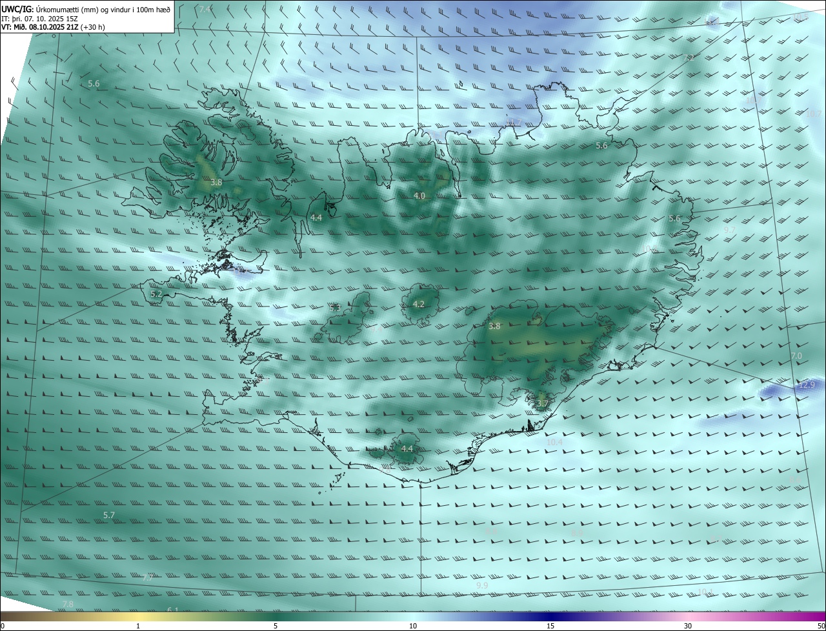Pick the 5.2 value label near the west coast
The height and width of the screenshot is (631, 826).
(156, 294)
